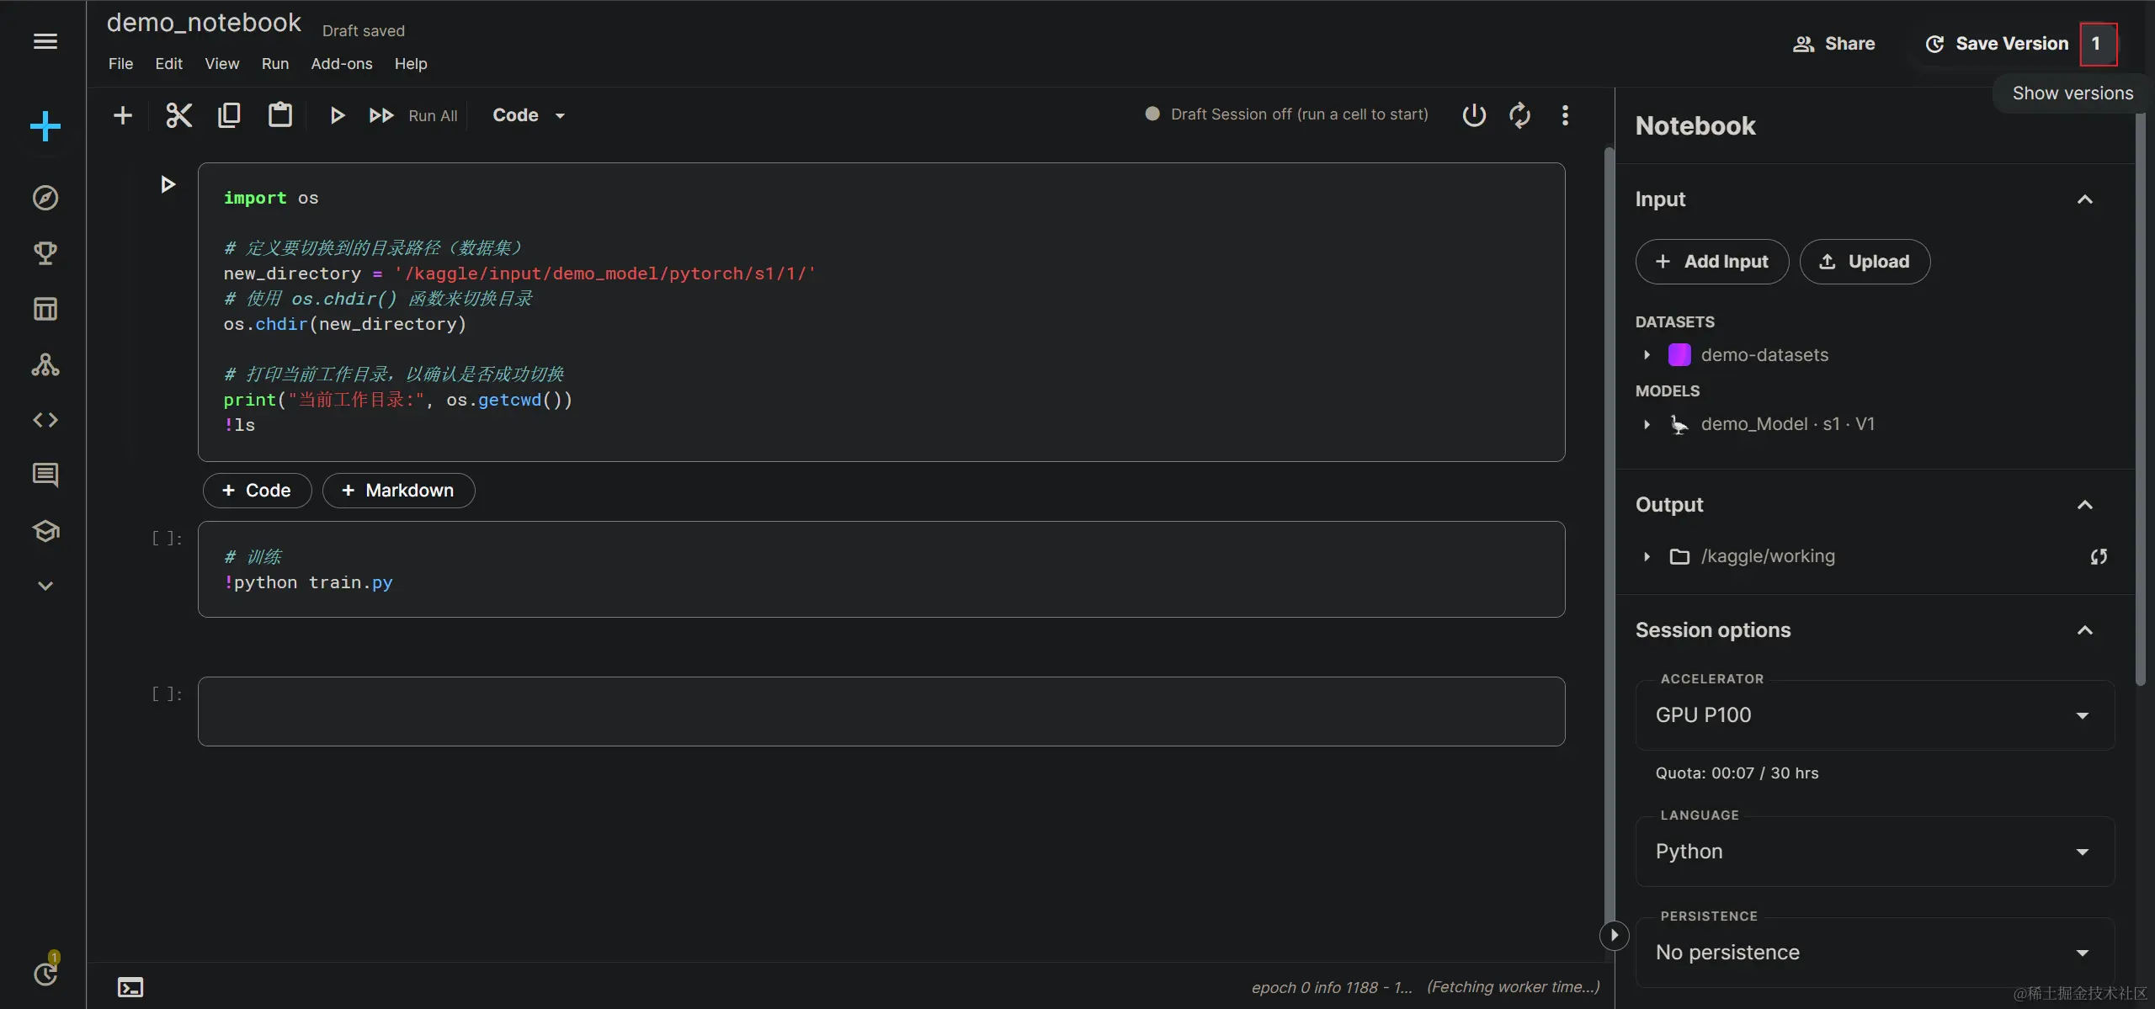Collapse the right sidebar panel arrow
Image resolution: width=2155 pixels, height=1009 pixels.
(x=1614, y=935)
